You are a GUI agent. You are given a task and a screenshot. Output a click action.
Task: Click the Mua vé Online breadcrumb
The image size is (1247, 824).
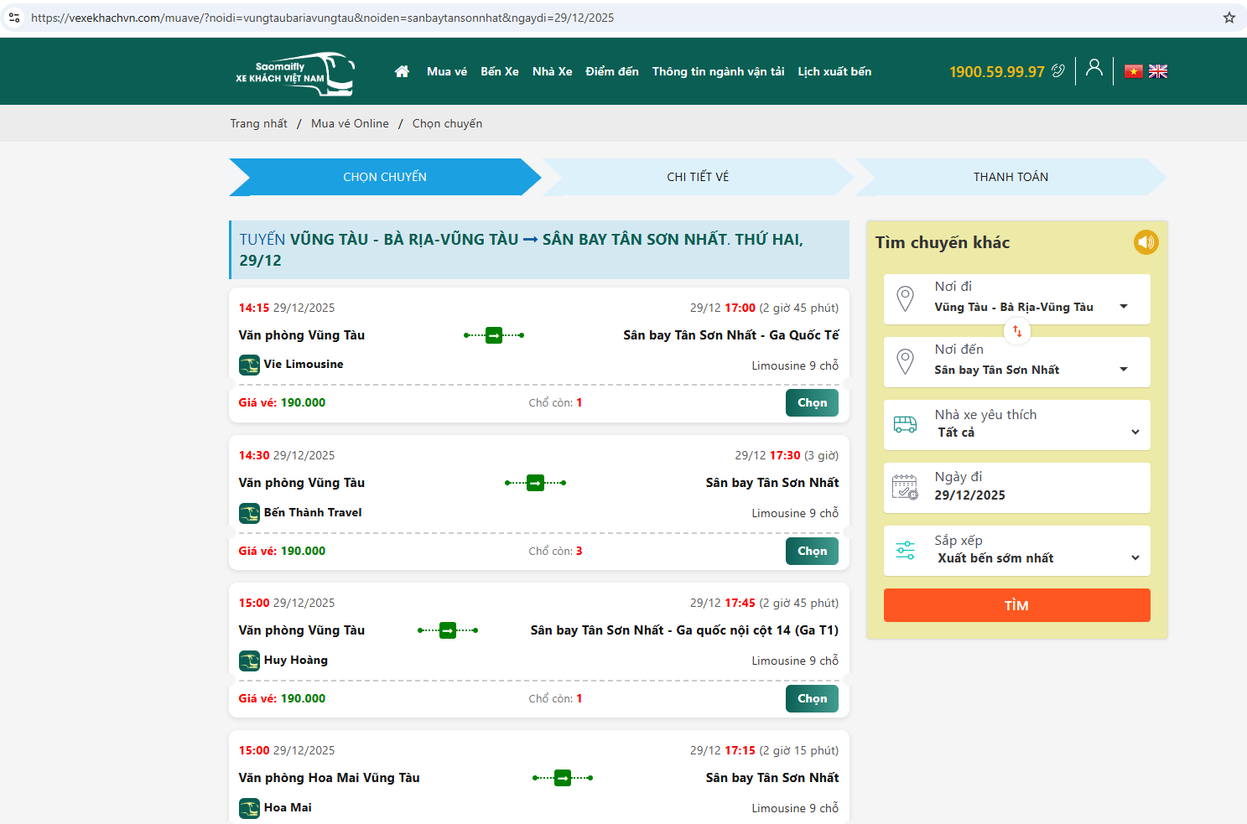click(x=350, y=123)
